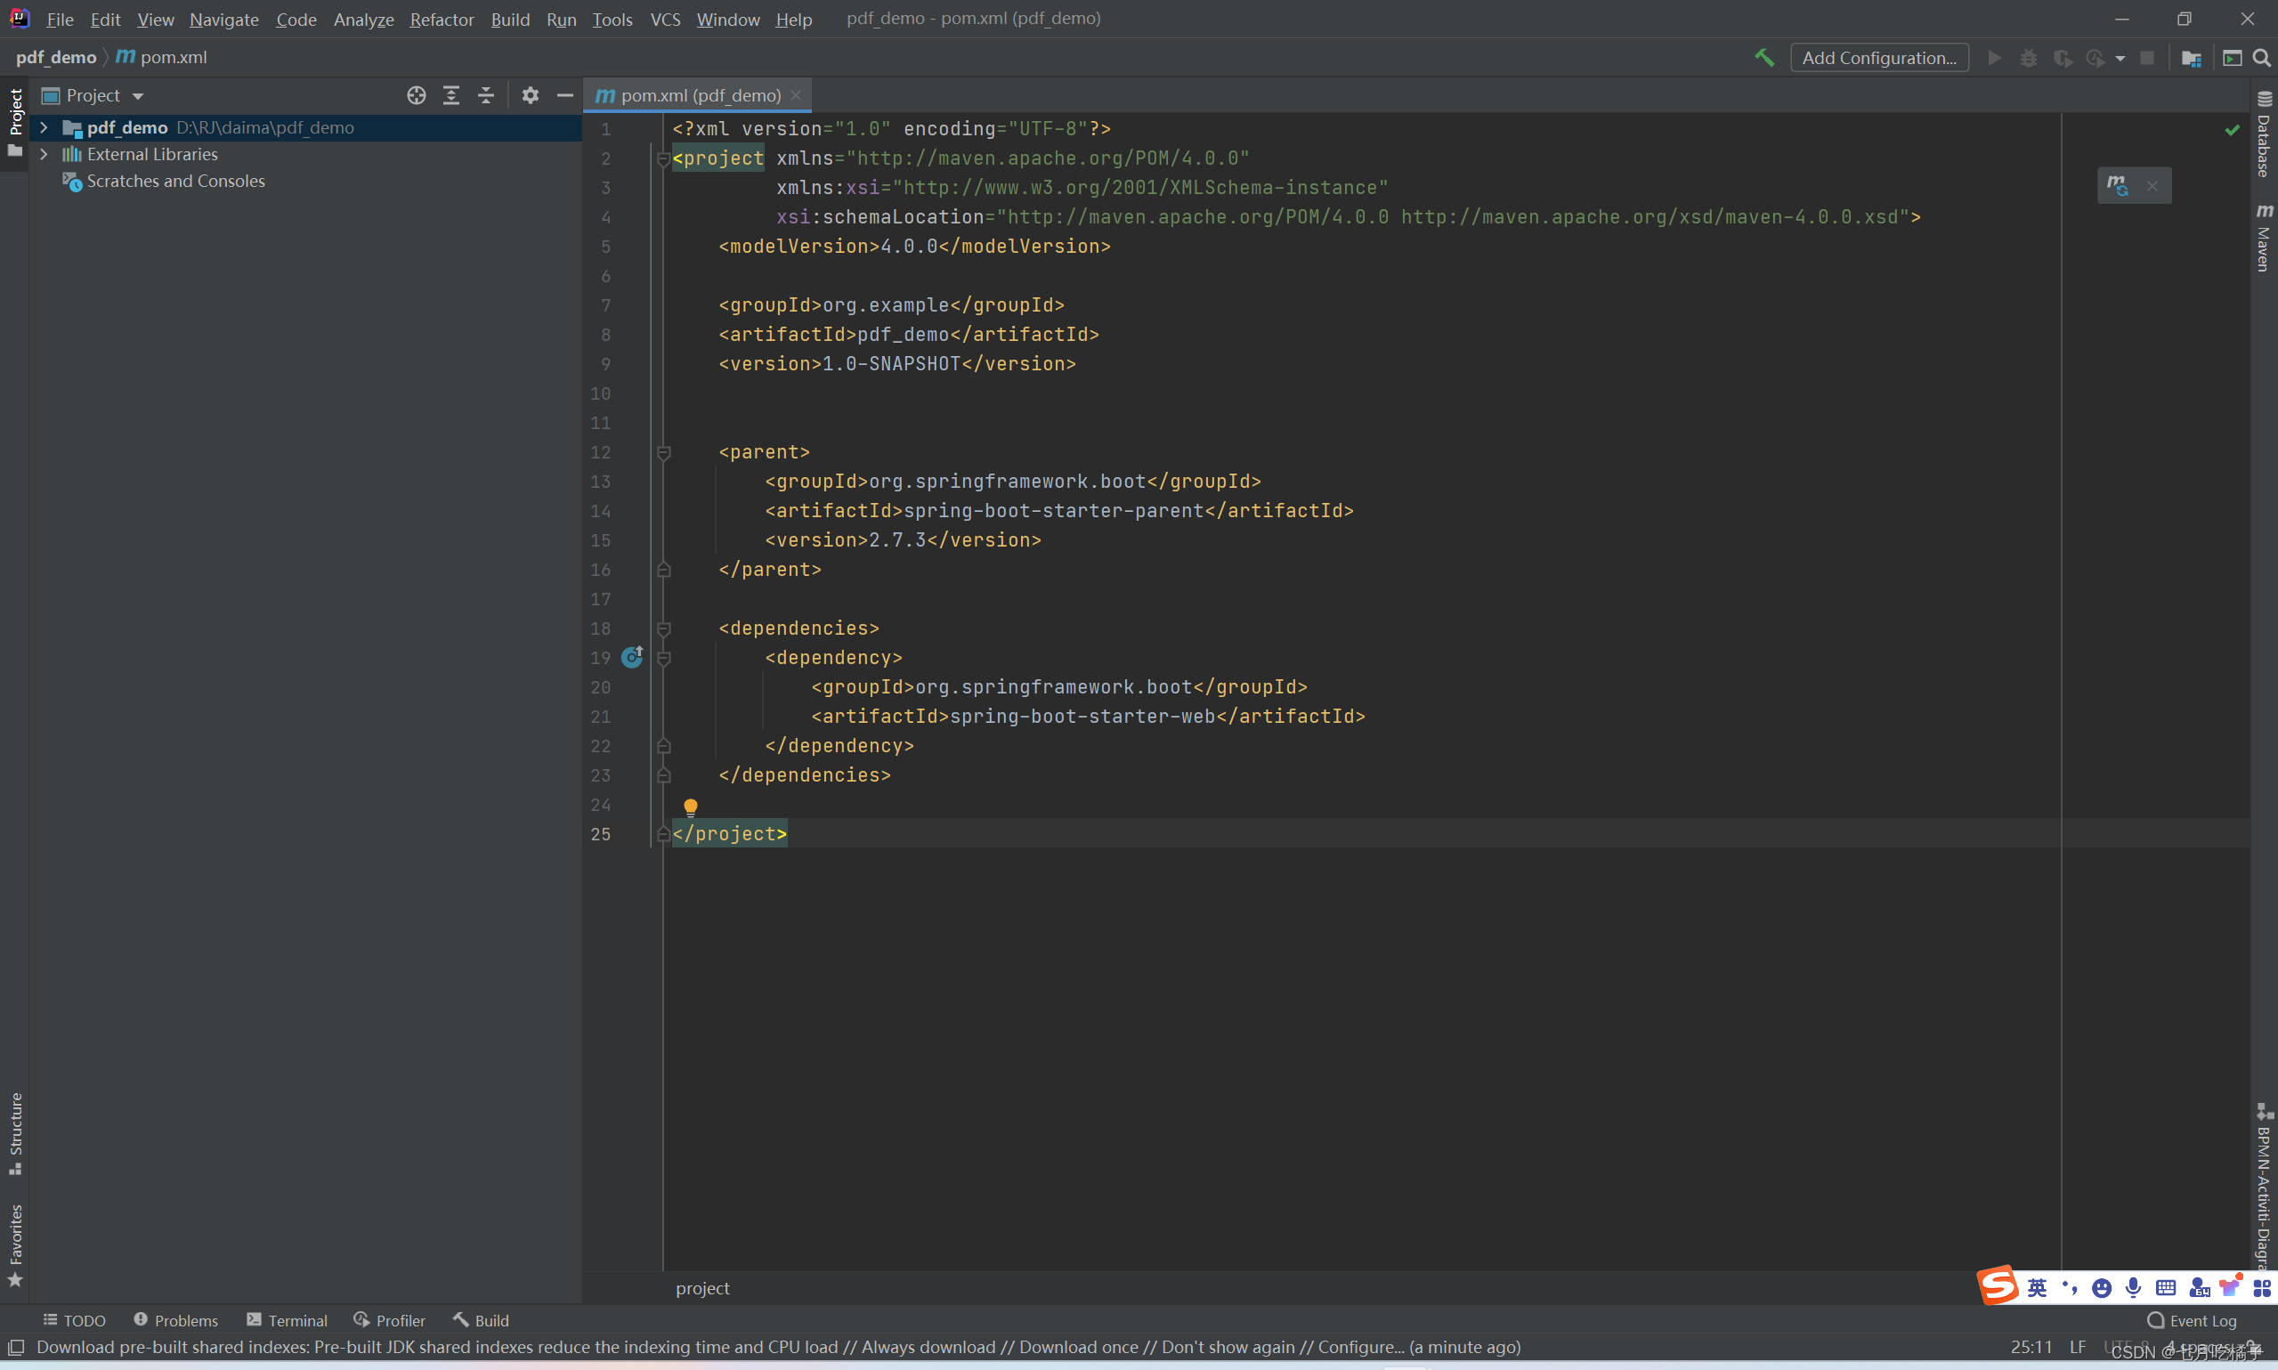Viewport: 2278px width, 1370px height.
Task: Toggle the Maven tool window
Action: click(2263, 239)
